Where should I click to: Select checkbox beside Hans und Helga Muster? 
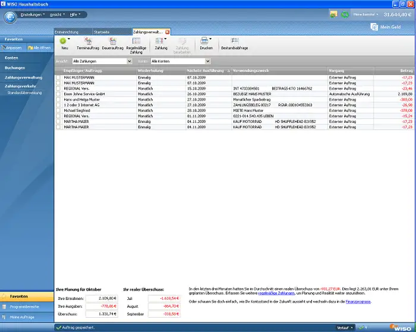[58, 99]
